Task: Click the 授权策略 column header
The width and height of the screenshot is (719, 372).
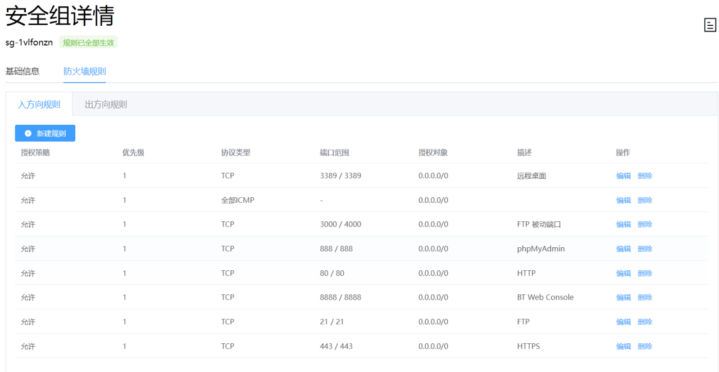Action: click(x=35, y=153)
